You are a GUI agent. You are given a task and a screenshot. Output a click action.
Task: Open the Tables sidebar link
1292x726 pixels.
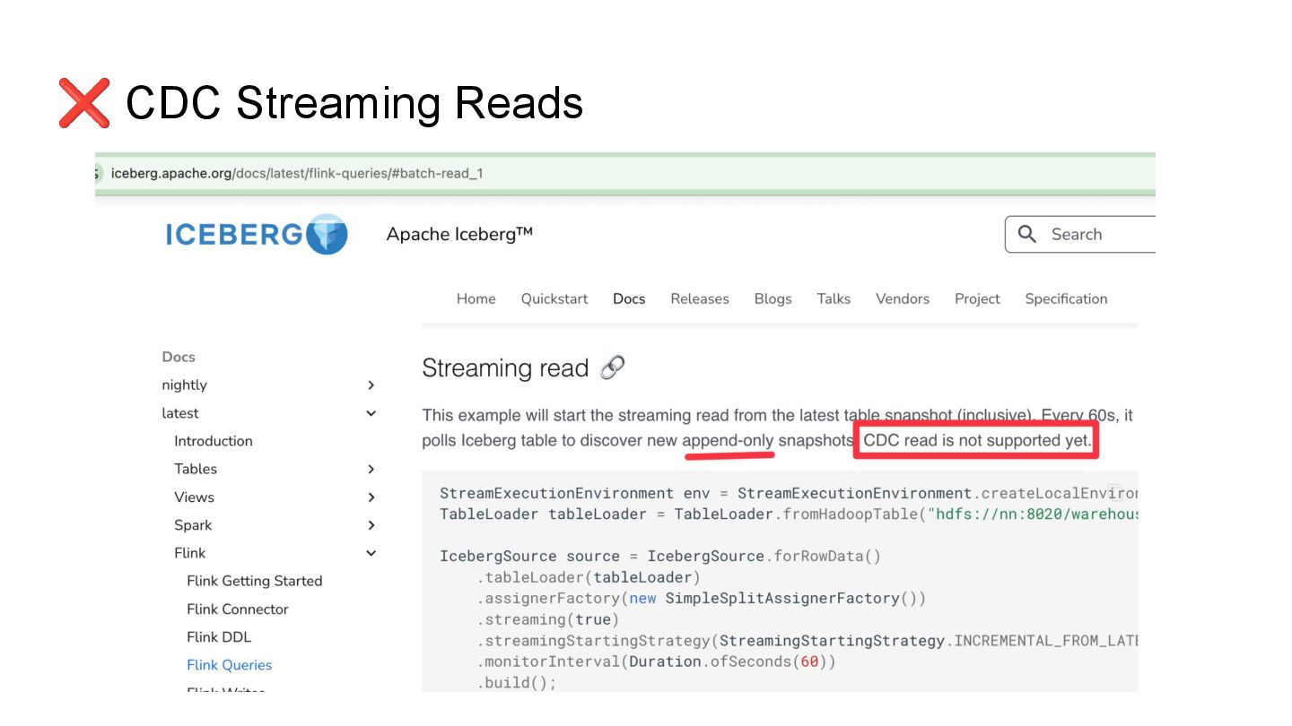(196, 469)
